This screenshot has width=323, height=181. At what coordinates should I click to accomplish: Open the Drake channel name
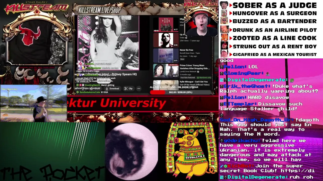(182, 38)
